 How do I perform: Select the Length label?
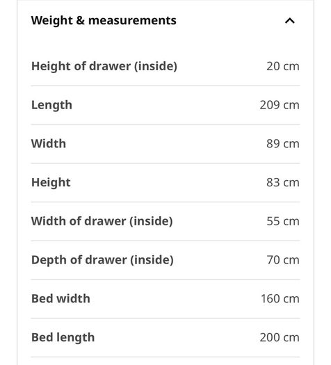click(51, 105)
